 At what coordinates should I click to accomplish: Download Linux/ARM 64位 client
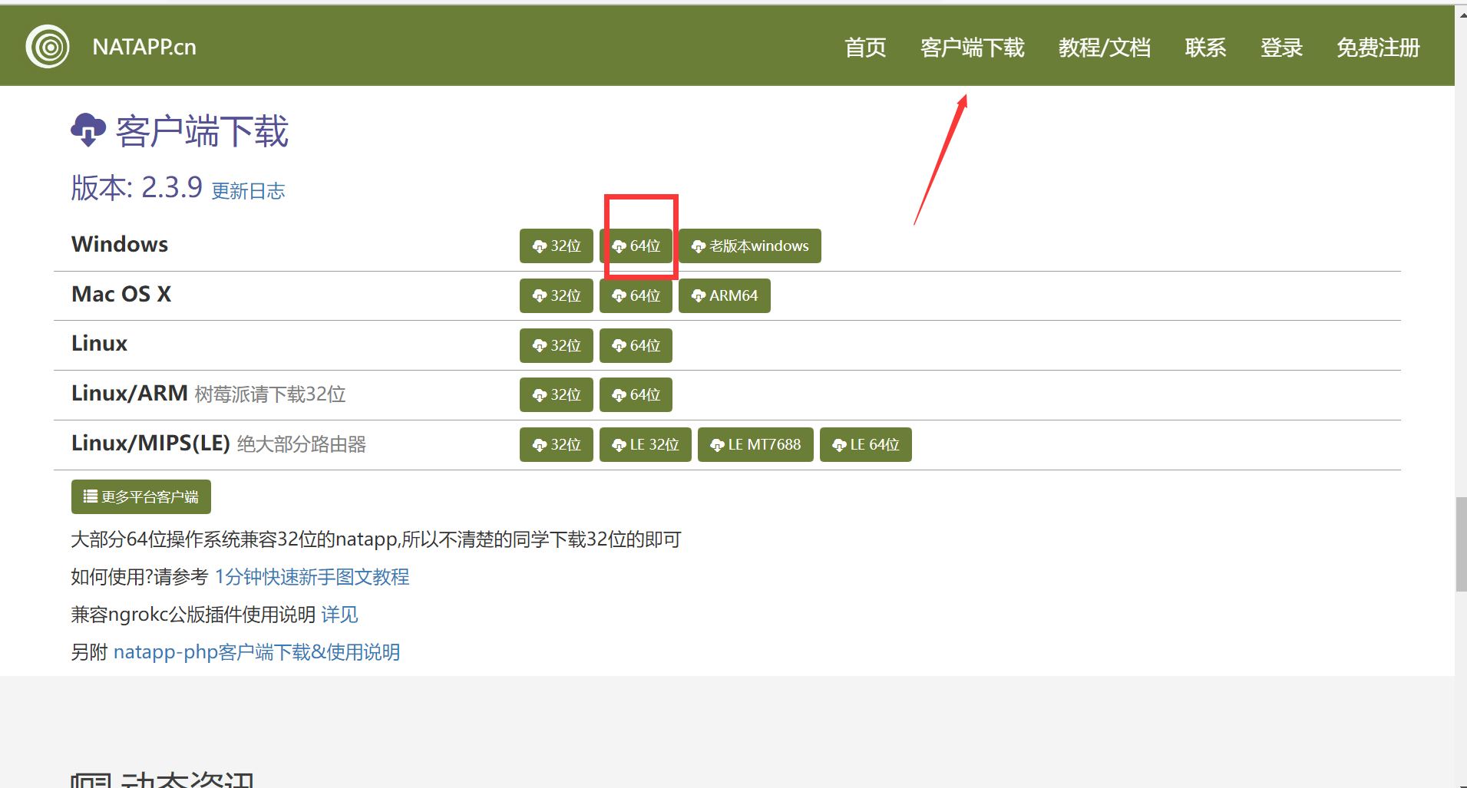pos(636,394)
